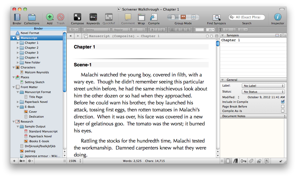Toggle italic formatting
Viewport: 297px width, 178px height.
[157, 30]
